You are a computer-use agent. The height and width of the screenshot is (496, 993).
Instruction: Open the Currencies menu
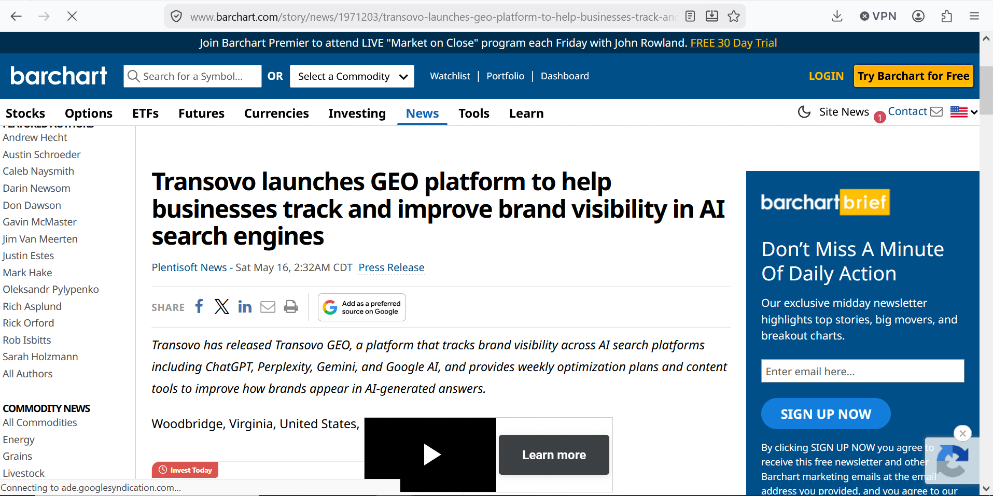point(276,114)
